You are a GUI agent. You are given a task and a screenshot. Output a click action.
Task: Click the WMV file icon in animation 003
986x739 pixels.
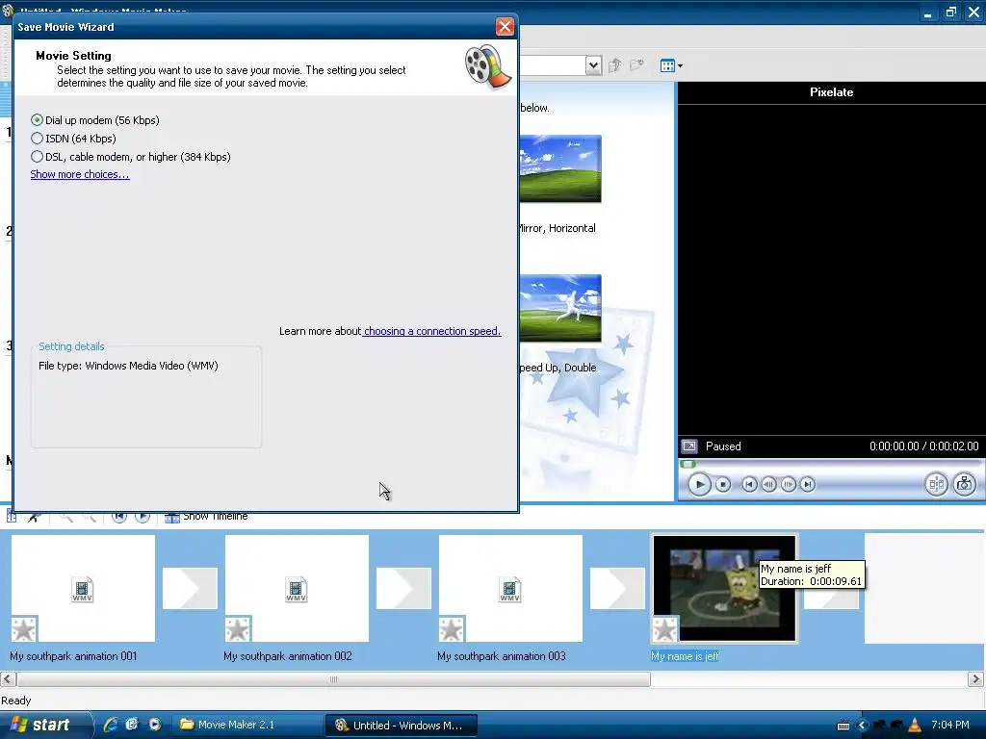(x=510, y=590)
